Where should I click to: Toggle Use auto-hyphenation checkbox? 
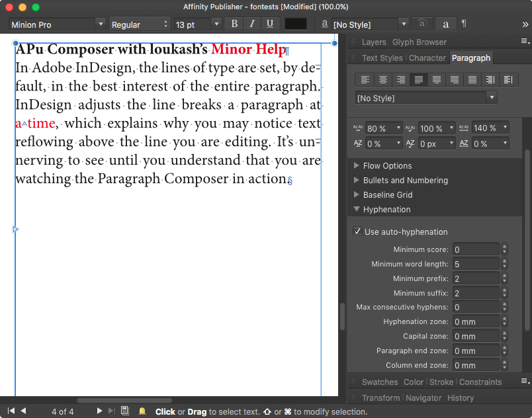click(357, 231)
